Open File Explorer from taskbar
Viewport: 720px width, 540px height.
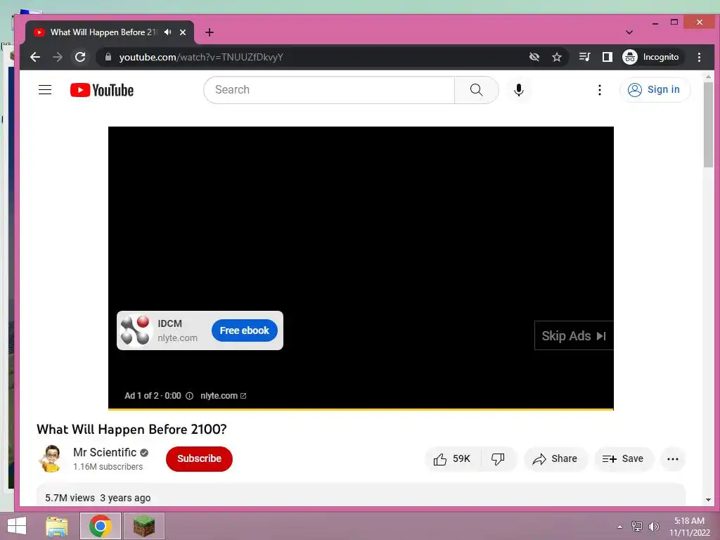tap(57, 526)
